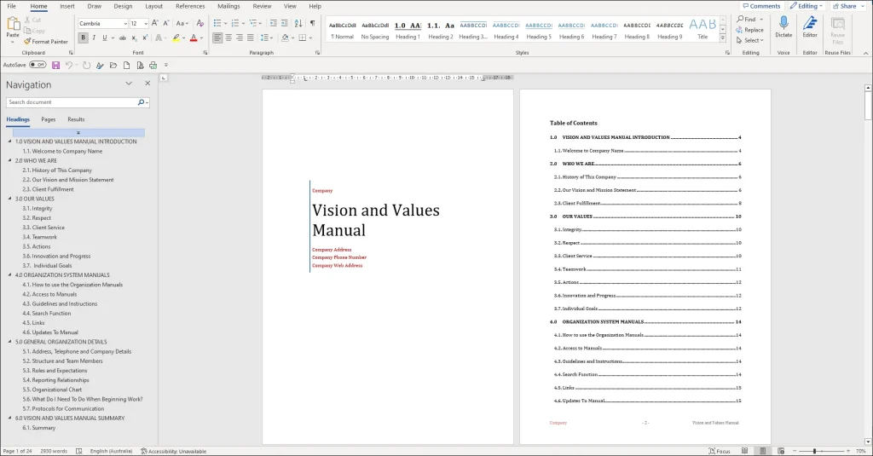Center align the paragraph
The width and height of the screenshot is (873, 456).
pyautogui.click(x=228, y=38)
